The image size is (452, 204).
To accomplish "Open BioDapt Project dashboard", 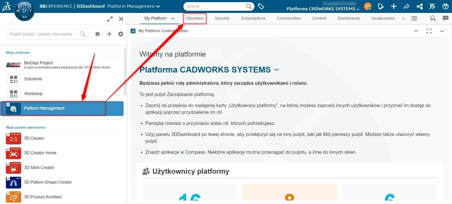I will click(62, 65).
